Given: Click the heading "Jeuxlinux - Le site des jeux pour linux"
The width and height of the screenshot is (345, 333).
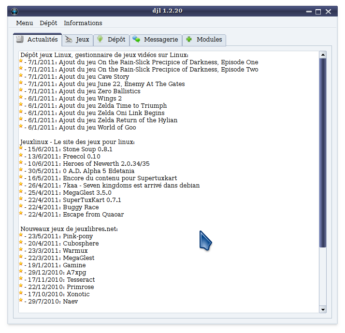Looking at the screenshot, I should click(x=77, y=142).
